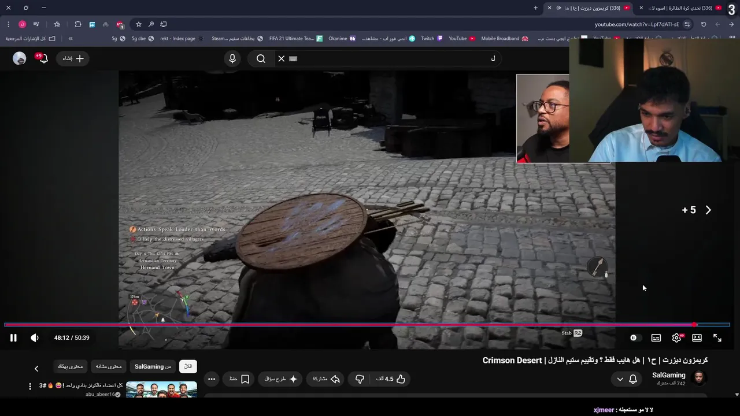Open the subscription notification bell dropdown
Screen dimensions: 740x416
627,379
